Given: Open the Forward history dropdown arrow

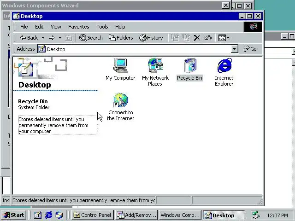Looking at the screenshot, I should click(60, 38).
